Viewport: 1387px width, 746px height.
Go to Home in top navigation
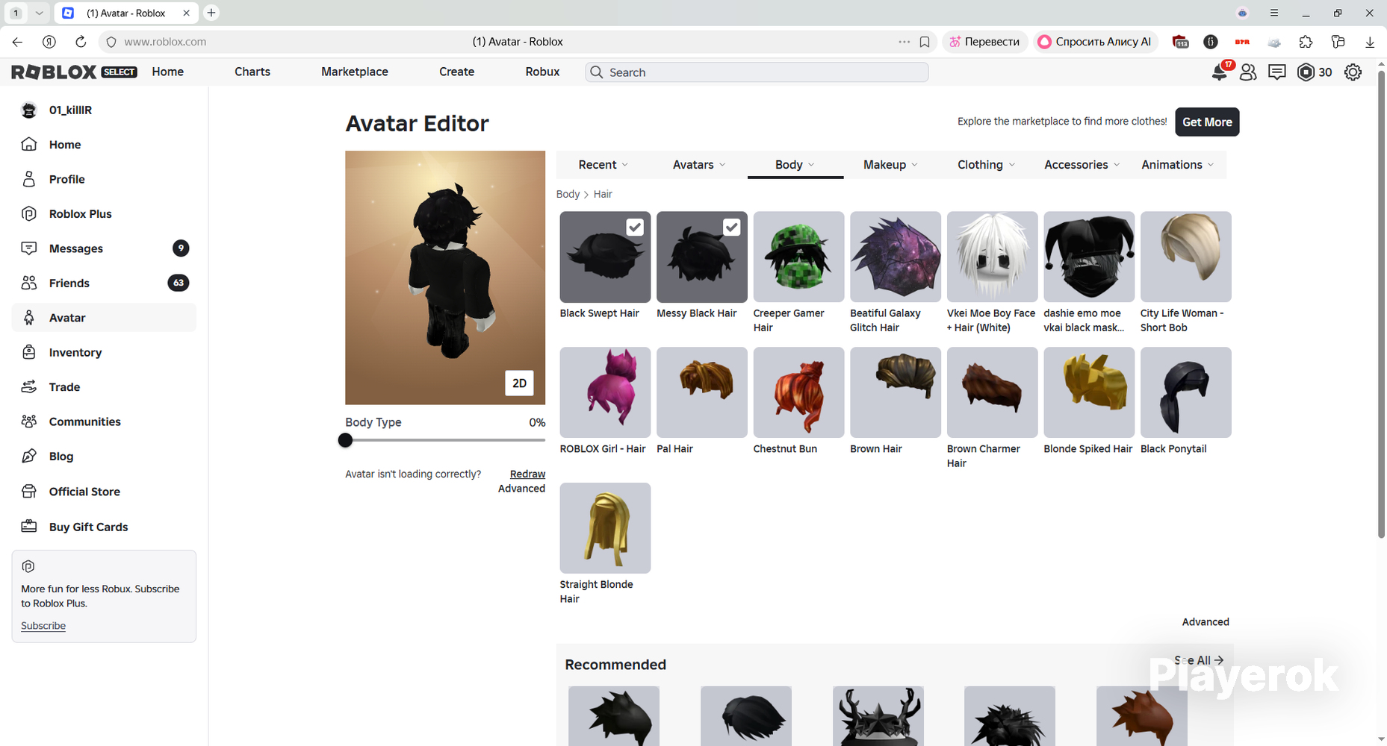coord(167,72)
